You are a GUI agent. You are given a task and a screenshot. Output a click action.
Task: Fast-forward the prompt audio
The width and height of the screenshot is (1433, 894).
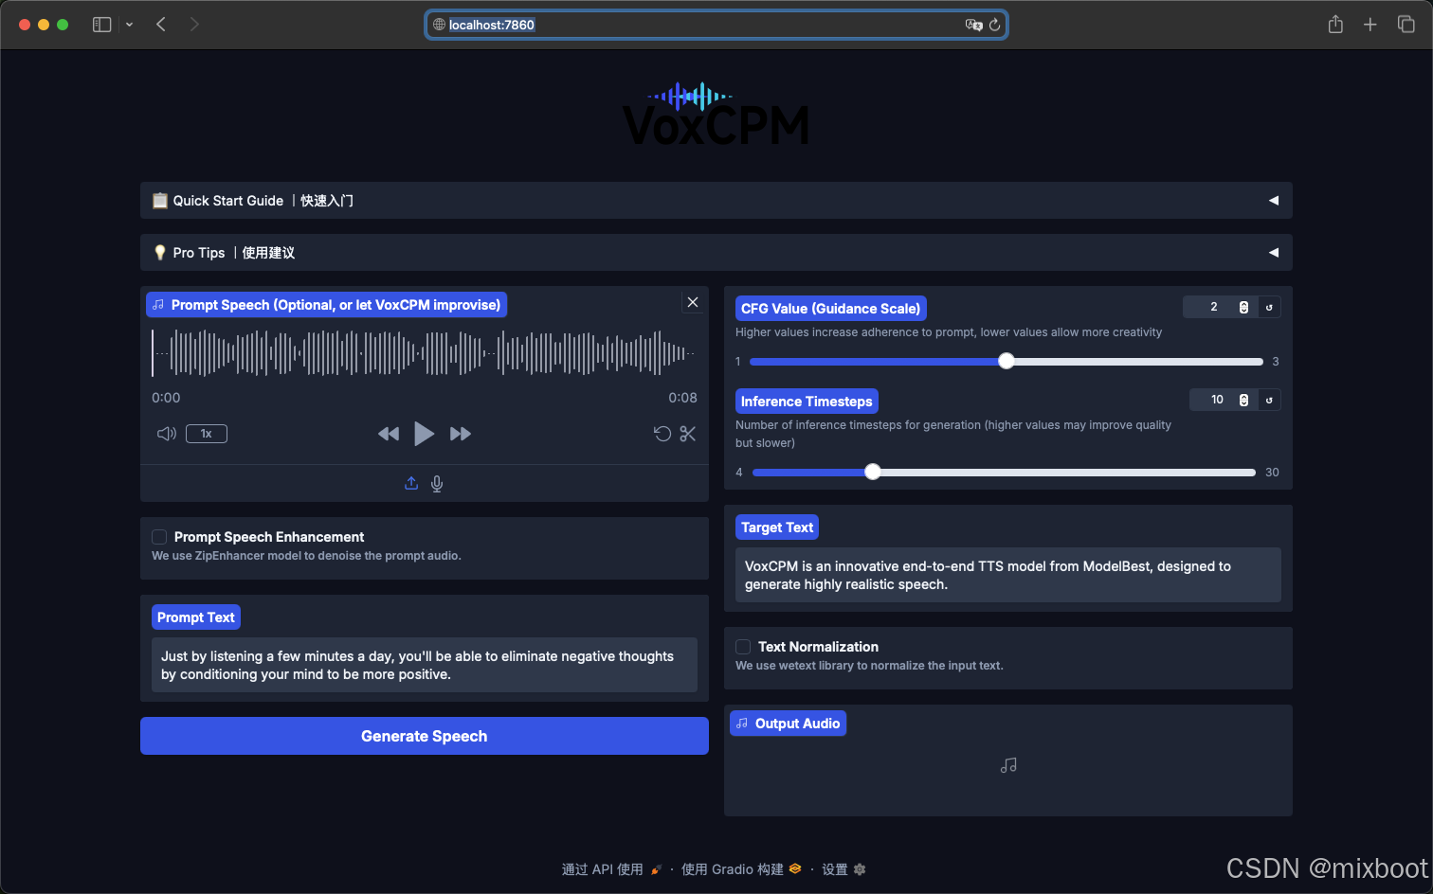(461, 434)
